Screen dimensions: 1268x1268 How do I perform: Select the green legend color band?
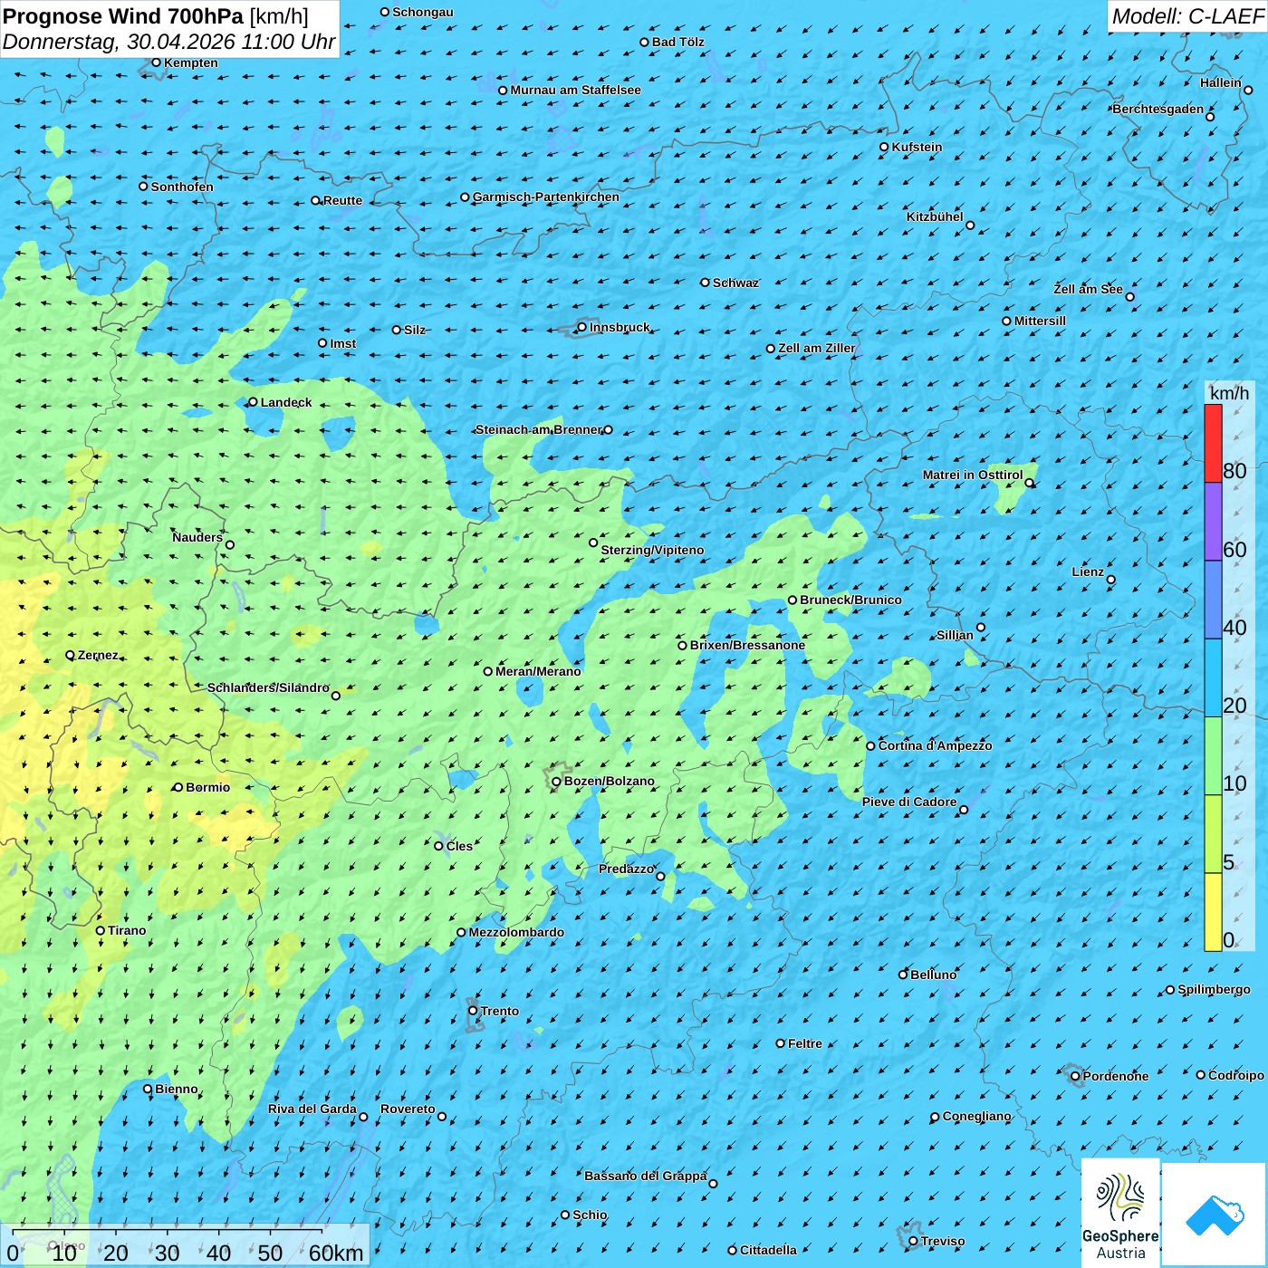1213,755
